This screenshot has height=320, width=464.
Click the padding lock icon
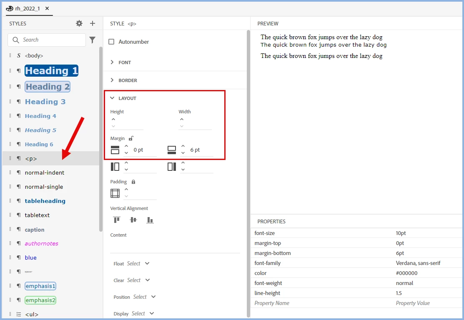click(133, 182)
